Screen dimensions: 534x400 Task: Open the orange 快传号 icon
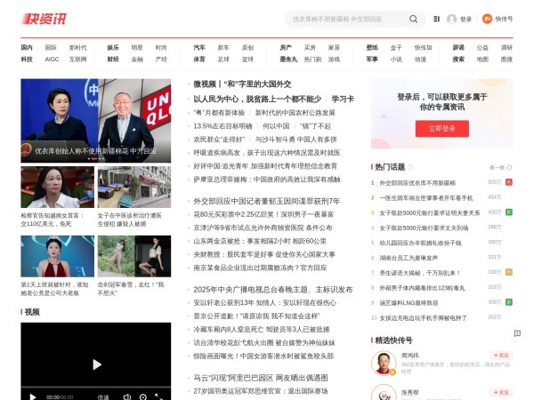(487, 19)
